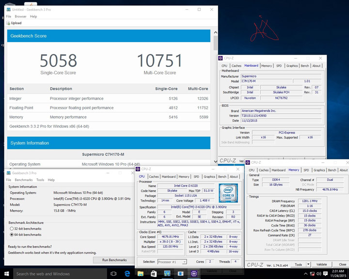Click the Nuvoton LPCIO field in CPU-Z
The image size is (349, 279).
pyautogui.click(x=250, y=98)
